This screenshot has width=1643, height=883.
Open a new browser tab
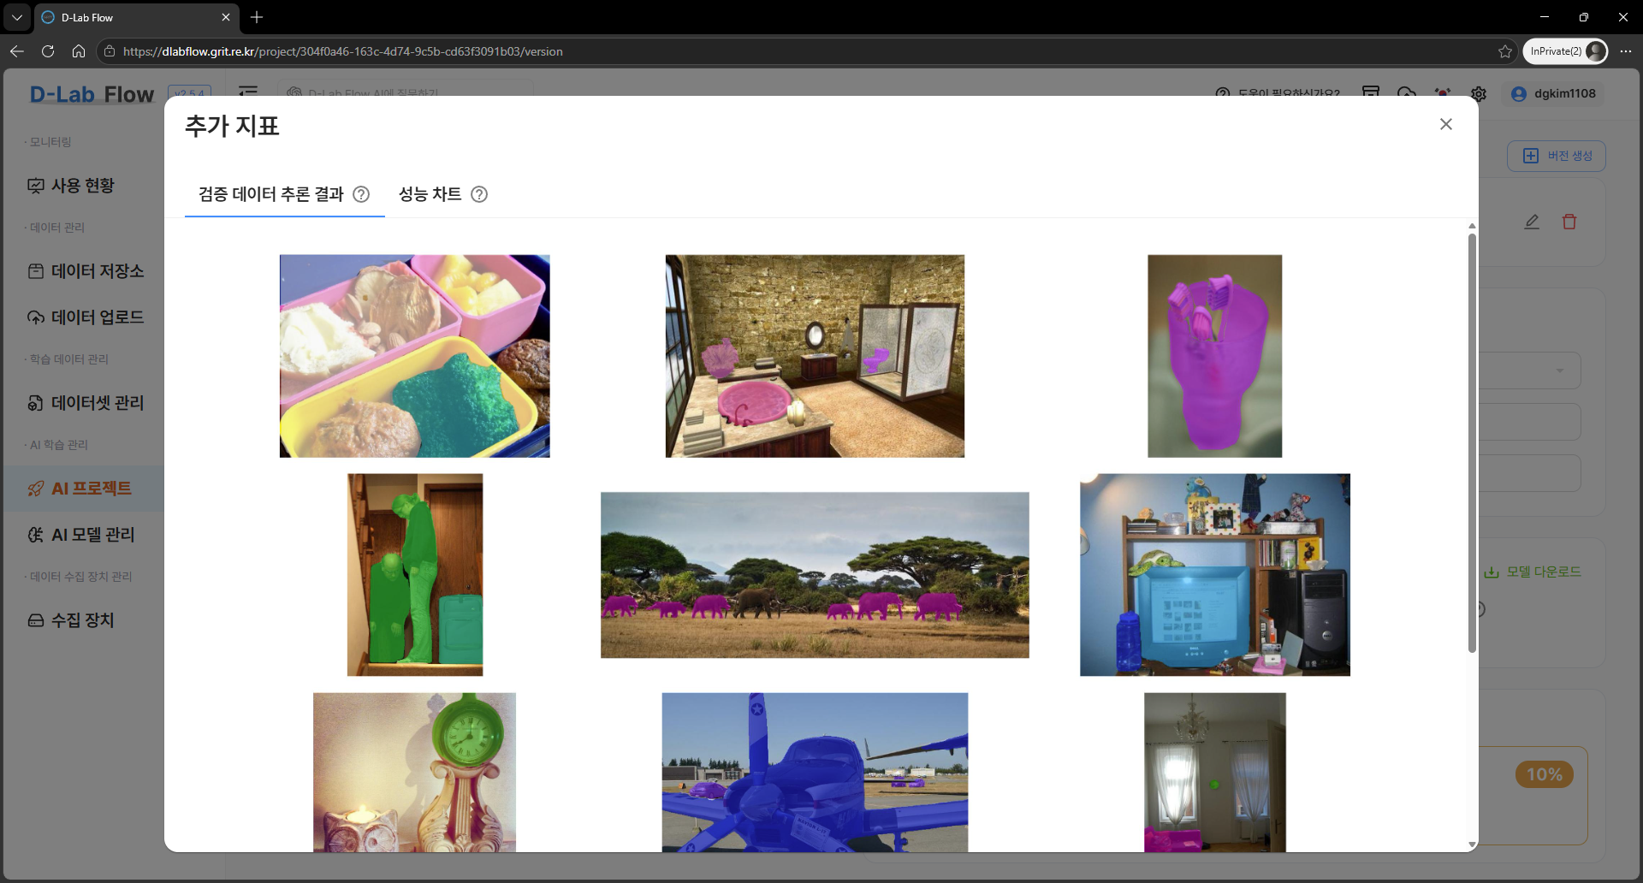(257, 17)
